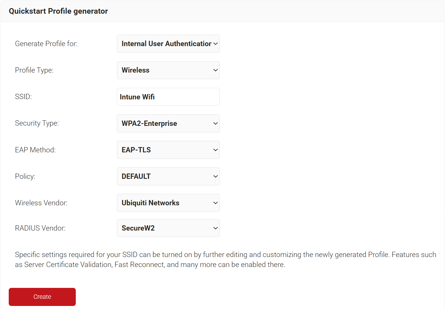
Task: Click the Wireless Vendor label text
Action: [41, 203]
